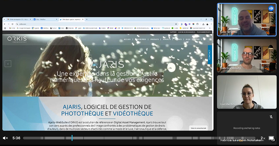Seek on the video progress bar
This screenshot has height=146, width=279.
pos(139,138)
